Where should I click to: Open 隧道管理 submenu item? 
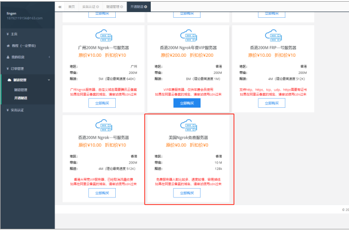[x=21, y=90]
